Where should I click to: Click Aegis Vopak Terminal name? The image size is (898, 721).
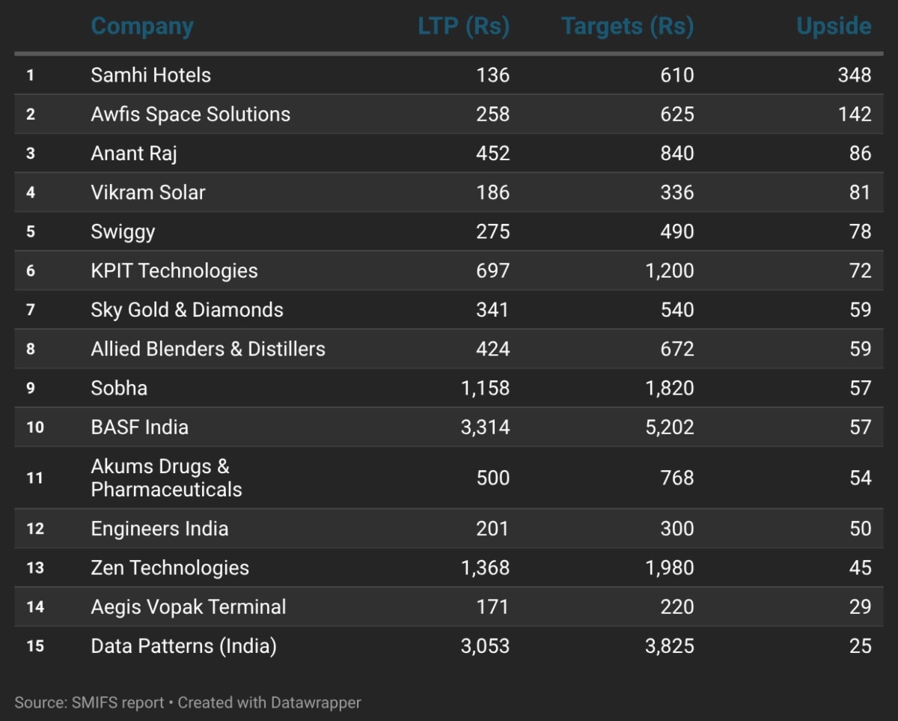(x=188, y=607)
